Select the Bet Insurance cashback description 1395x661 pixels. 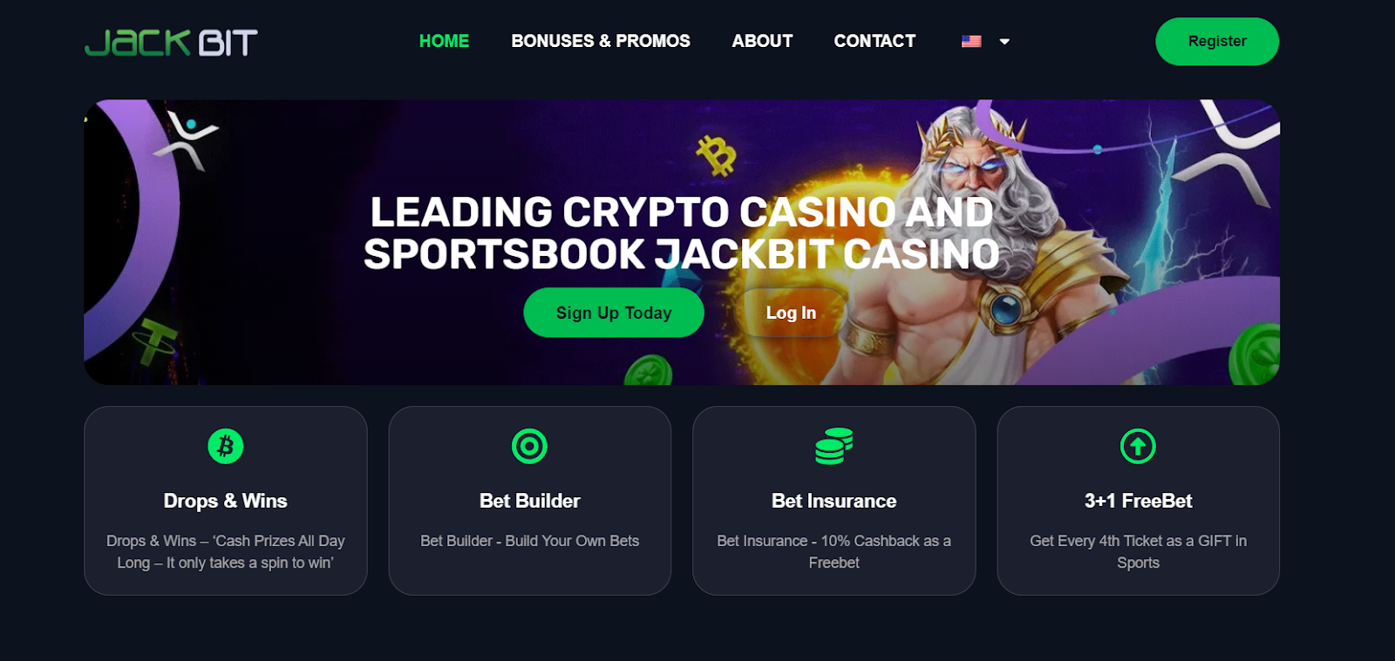[834, 551]
